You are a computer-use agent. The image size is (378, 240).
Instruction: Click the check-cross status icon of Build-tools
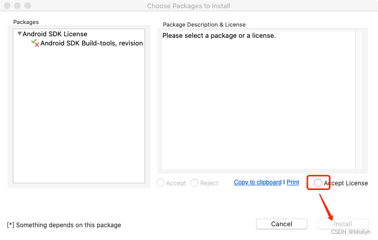click(x=35, y=43)
